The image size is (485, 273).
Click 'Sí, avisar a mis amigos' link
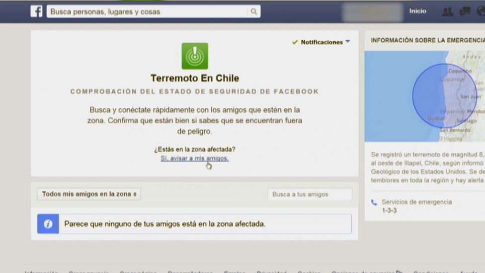pyautogui.click(x=194, y=159)
